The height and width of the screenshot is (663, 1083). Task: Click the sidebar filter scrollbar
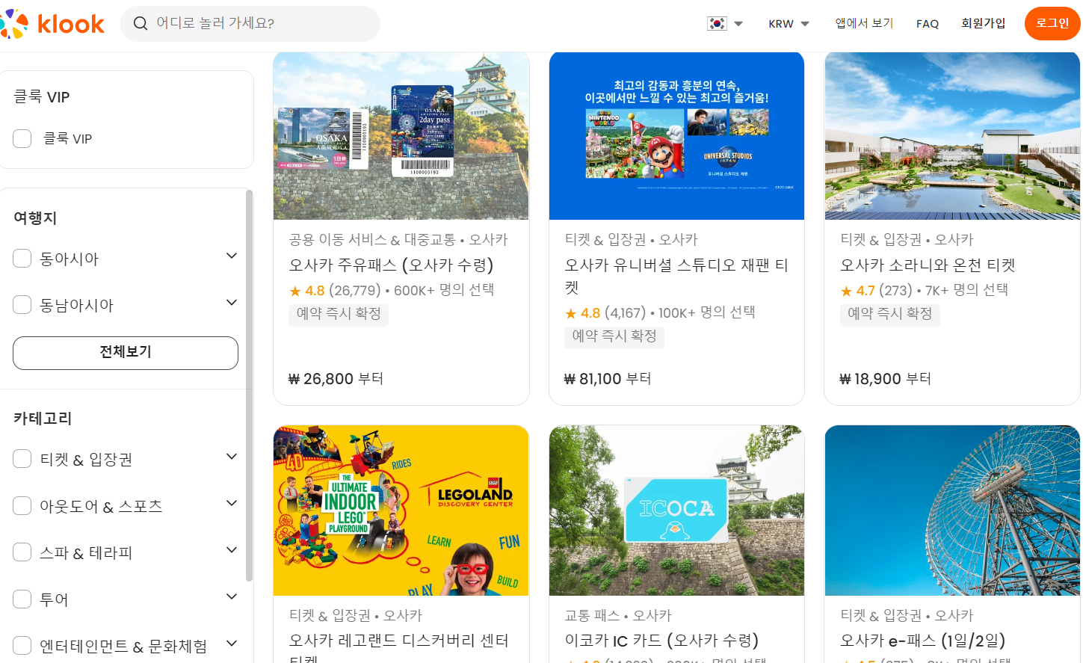(x=249, y=385)
